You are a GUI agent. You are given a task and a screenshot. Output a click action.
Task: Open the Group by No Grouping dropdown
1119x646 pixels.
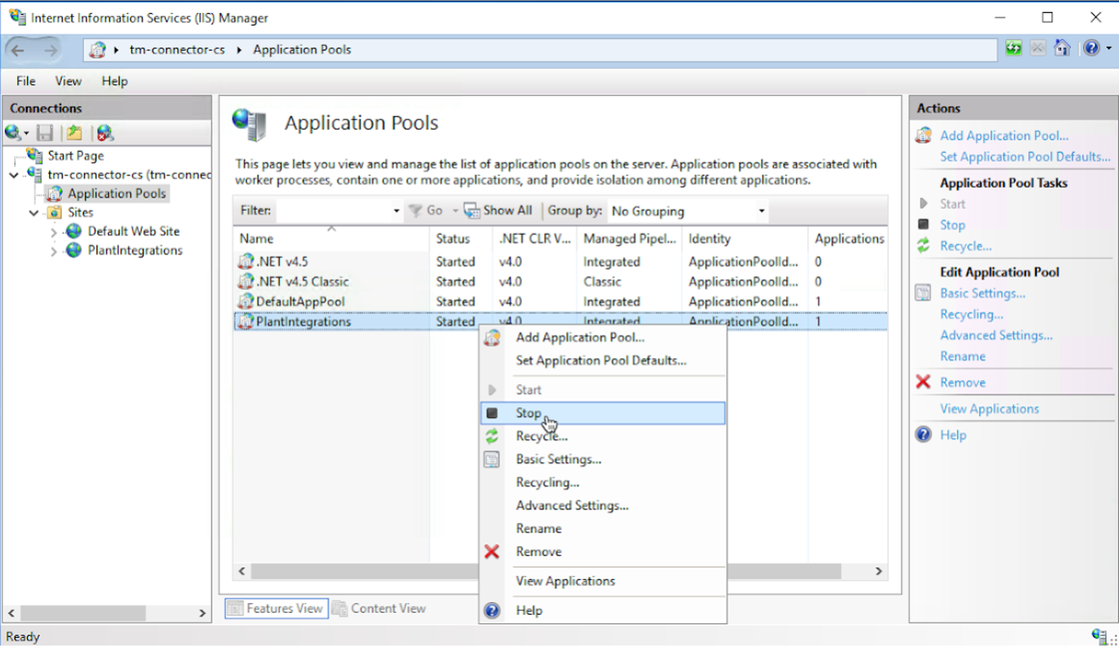[x=761, y=211]
